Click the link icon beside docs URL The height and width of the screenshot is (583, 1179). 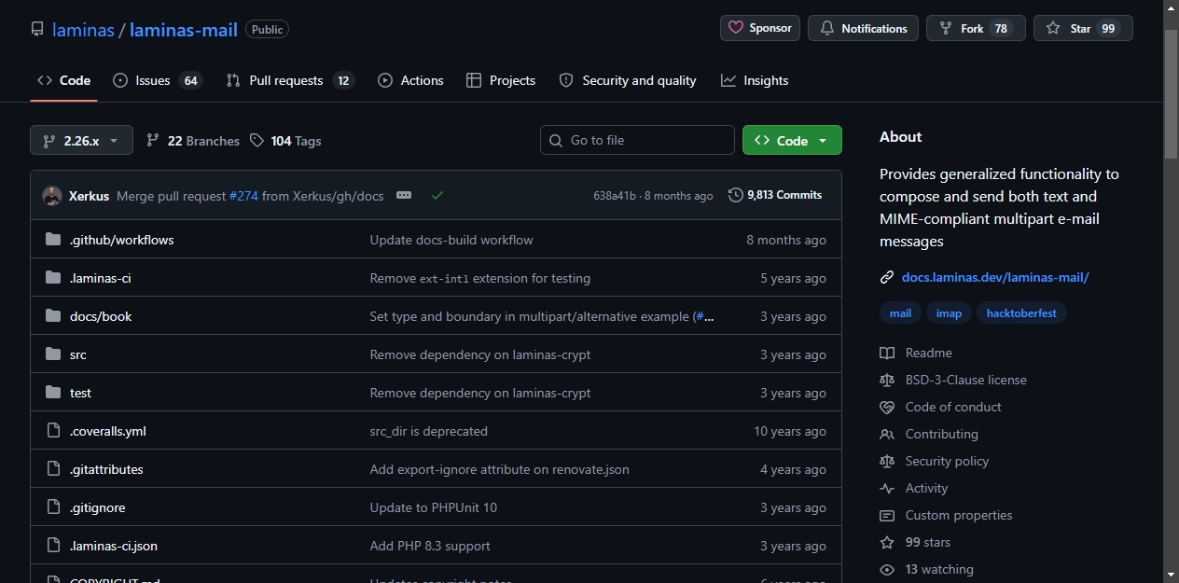pyautogui.click(x=887, y=277)
